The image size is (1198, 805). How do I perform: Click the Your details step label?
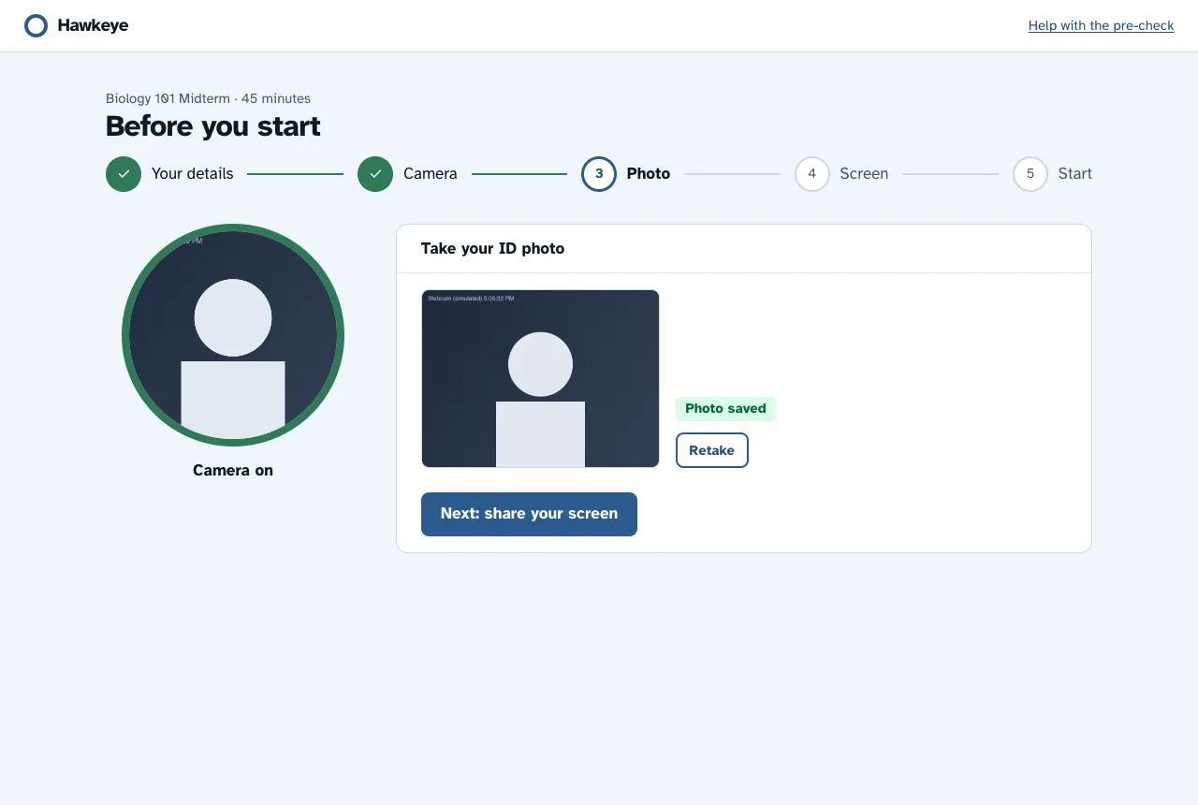193,174
